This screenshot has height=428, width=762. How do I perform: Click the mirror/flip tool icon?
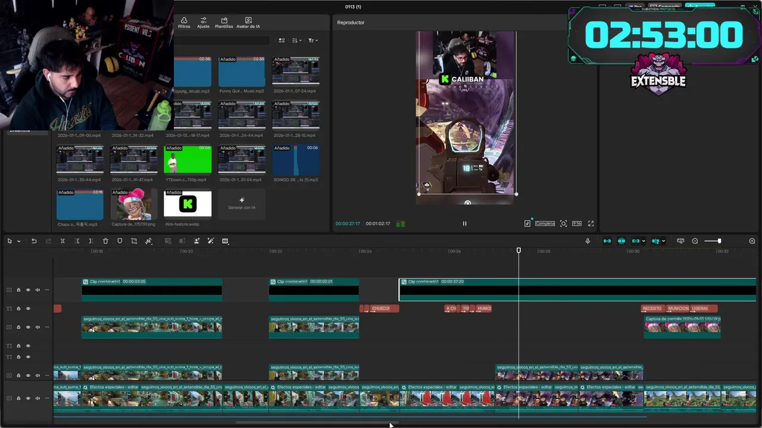pyautogui.click(x=148, y=241)
